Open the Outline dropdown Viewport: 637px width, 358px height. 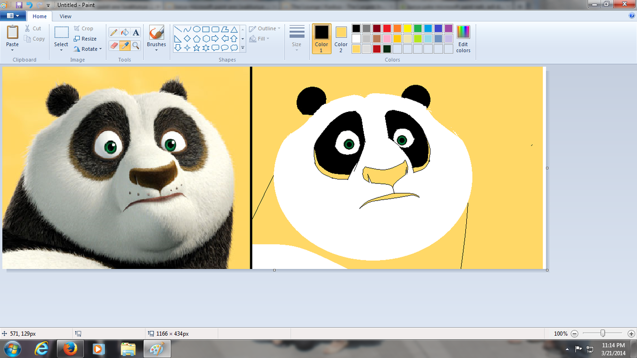click(x=265, y=28)
